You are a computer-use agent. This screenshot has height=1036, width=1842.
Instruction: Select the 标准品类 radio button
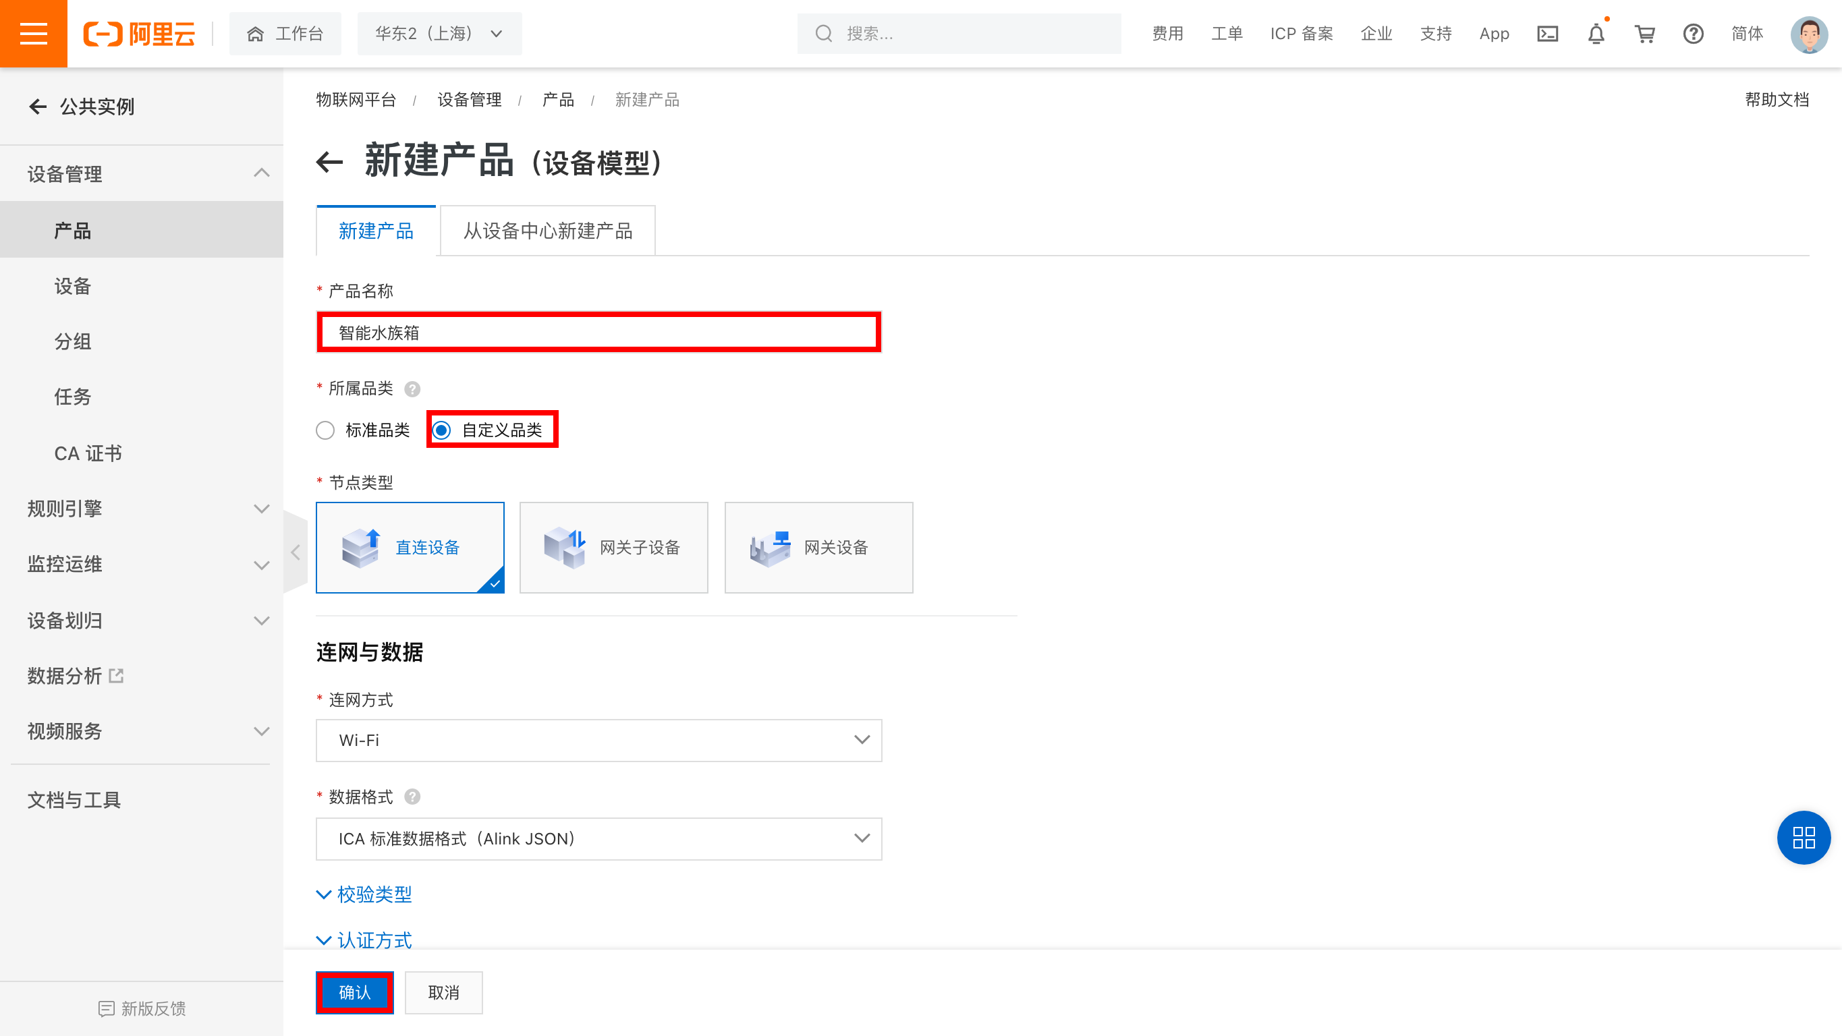pyautogui.click(x=325, y=430)
